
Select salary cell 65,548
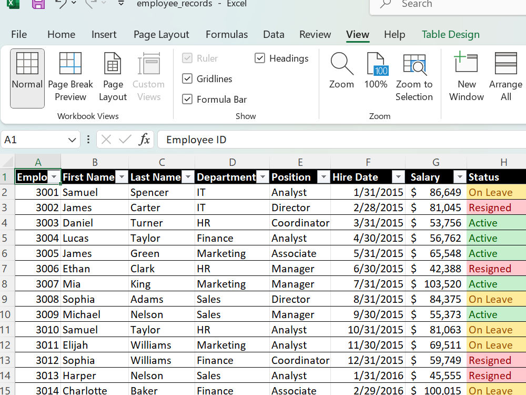tap(436, 253)
